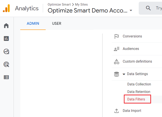Click the Google Analytics logo
The width and height of the screenshot is (162, 117).
6,8
